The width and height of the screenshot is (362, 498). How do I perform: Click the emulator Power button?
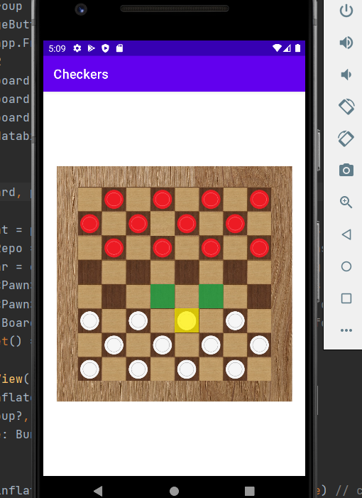pyautogui.click(x=346, y=11)
